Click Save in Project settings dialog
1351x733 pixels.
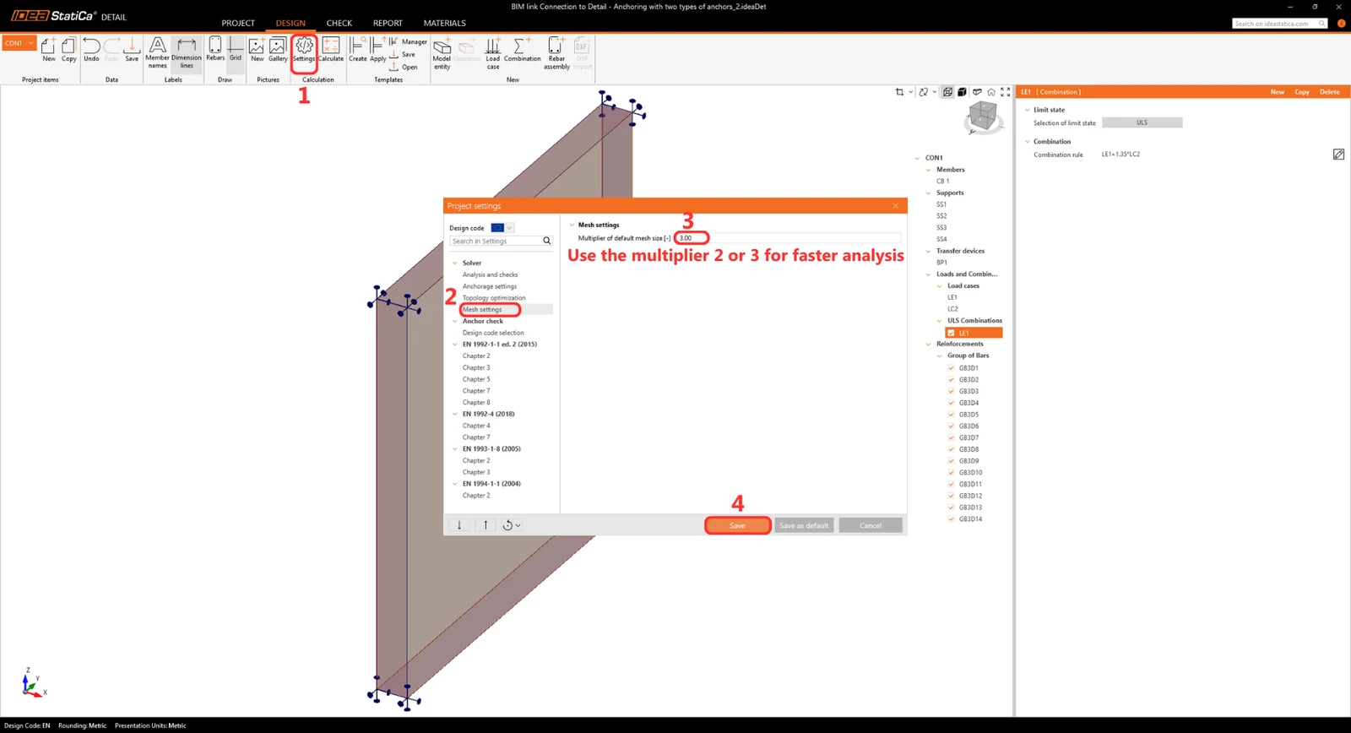(737, 525)
